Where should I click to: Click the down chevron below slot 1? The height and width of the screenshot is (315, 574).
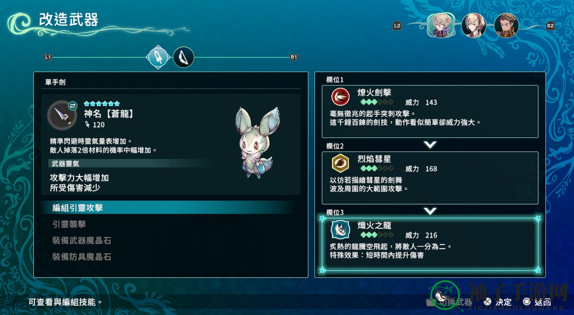point(430,145)
